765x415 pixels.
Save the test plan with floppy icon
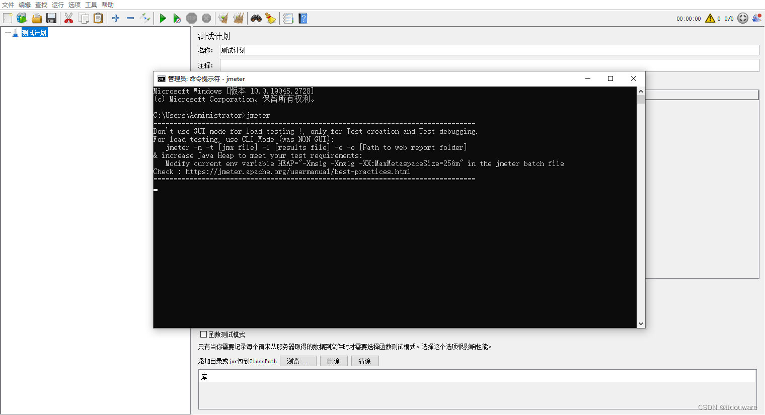point(51,18)
